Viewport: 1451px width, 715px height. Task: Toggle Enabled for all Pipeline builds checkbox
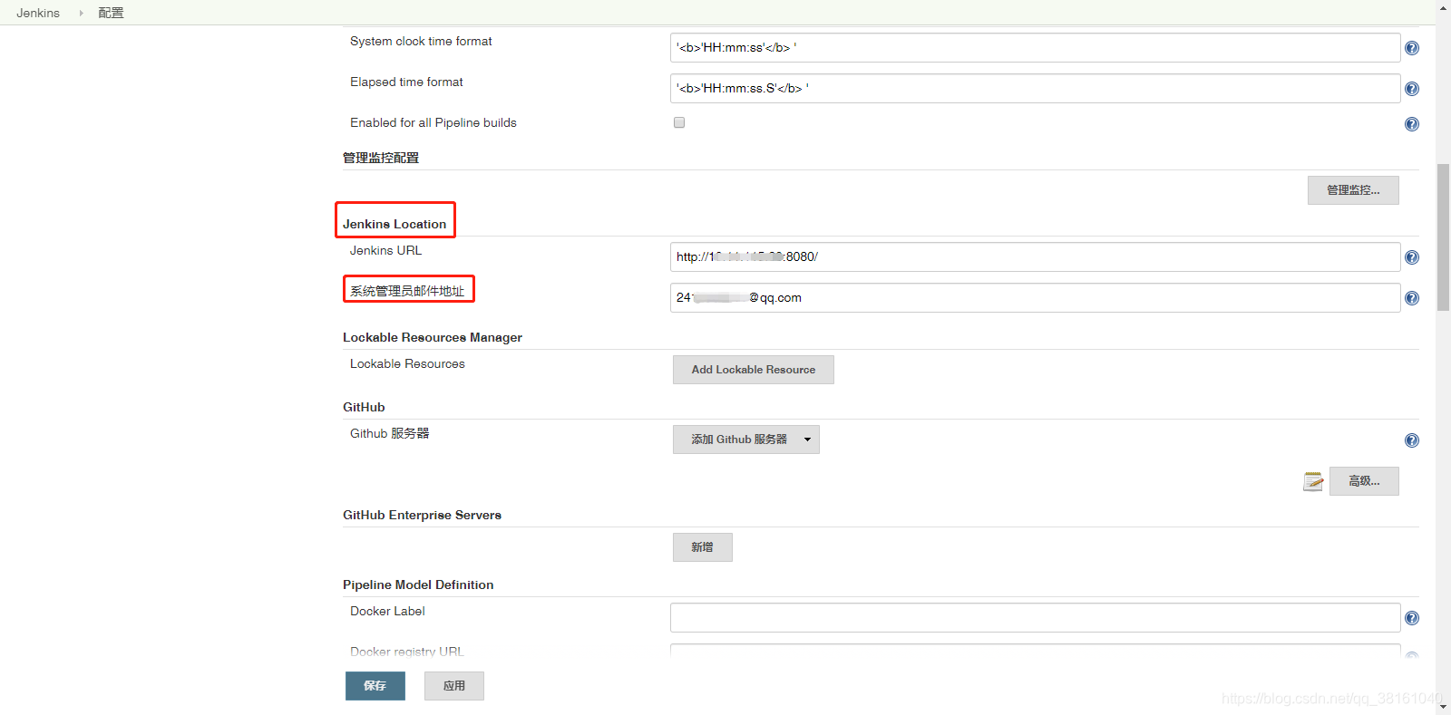tap(679, 122)
